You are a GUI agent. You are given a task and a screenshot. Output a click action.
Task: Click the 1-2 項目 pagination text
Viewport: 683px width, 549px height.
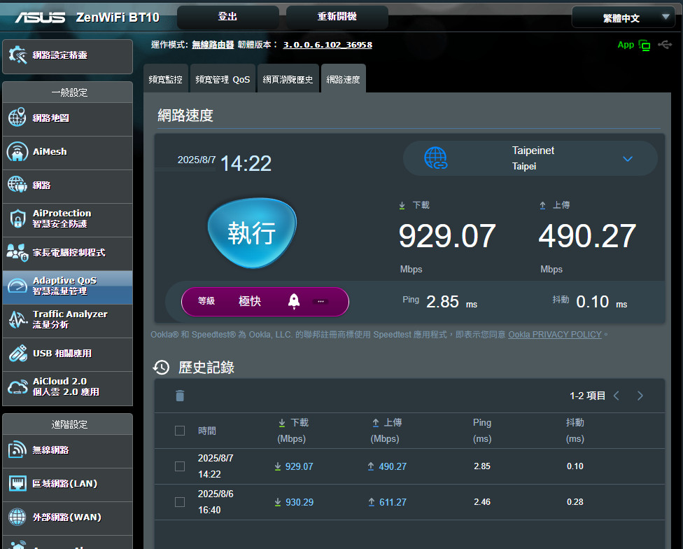coord(588,396)
